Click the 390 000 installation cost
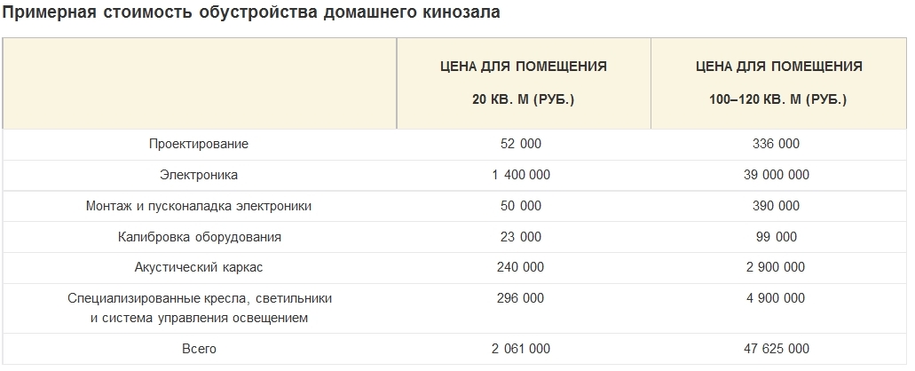Viewport: 915px width, 371px height. [777, 206]
